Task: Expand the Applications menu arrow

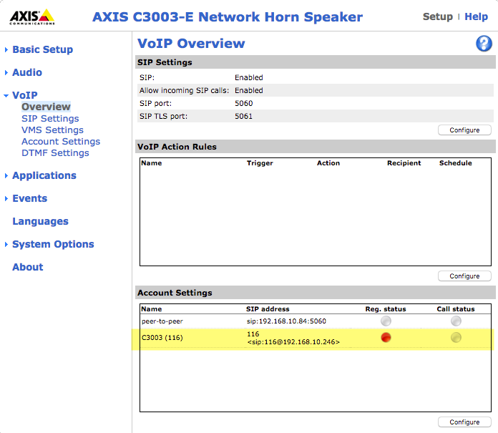Action: point(6,175)
